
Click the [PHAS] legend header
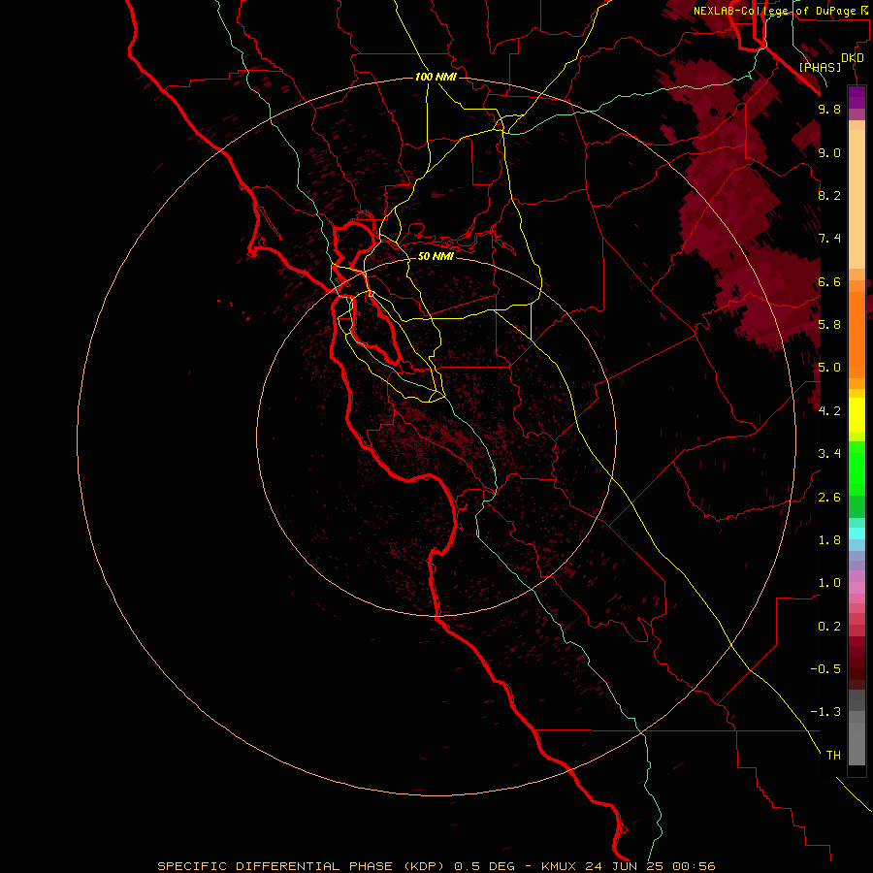pyautogui.click(x=820, y=67)
